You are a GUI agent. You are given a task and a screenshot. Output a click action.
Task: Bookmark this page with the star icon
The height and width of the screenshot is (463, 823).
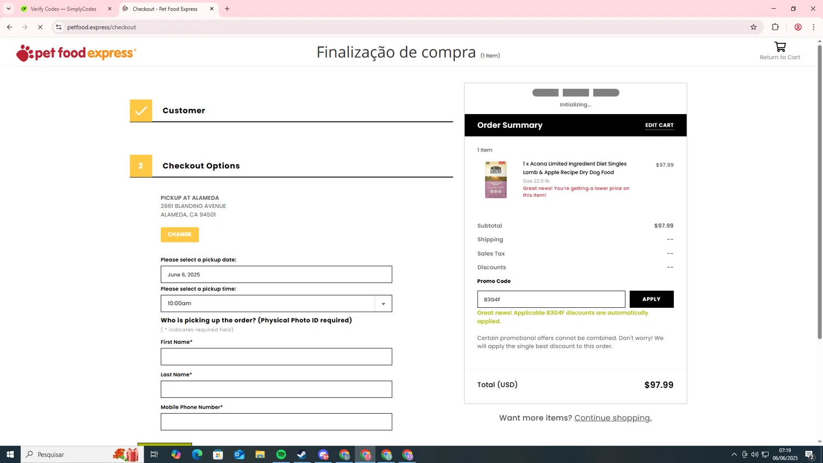point(753,27)
